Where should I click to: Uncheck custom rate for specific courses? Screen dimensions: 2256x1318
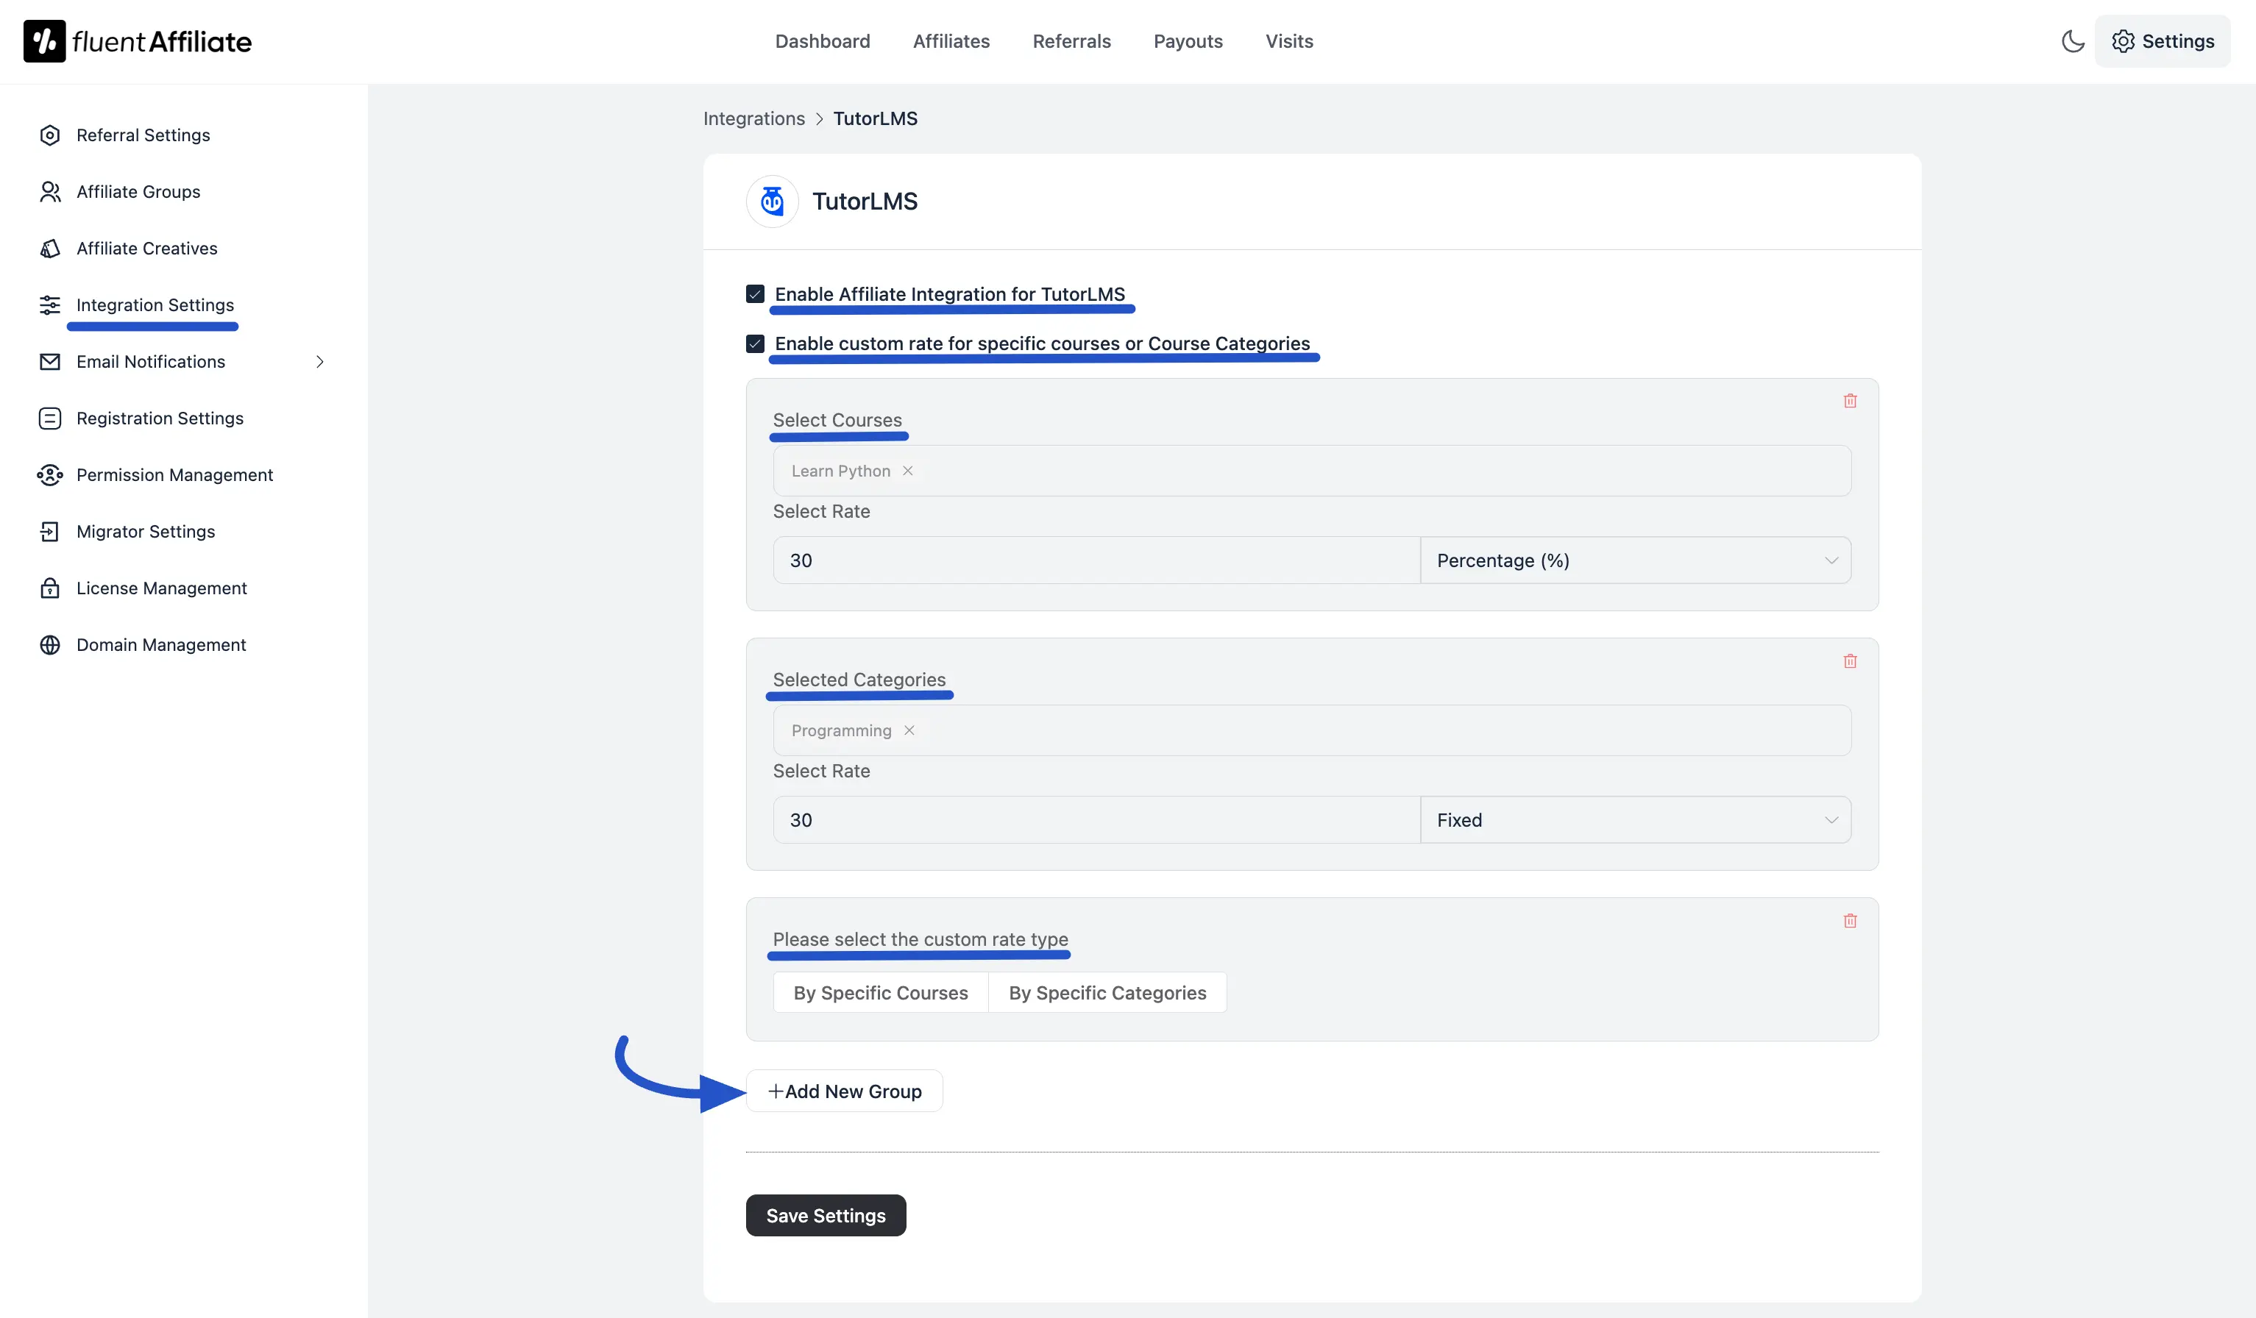(755, 343)
